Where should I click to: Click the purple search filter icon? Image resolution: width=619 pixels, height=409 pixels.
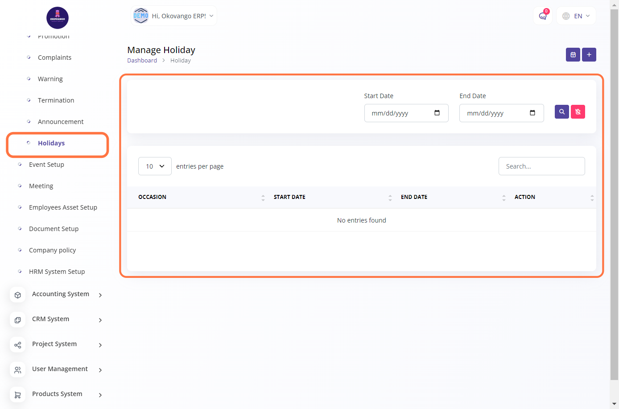click(561, 112)
